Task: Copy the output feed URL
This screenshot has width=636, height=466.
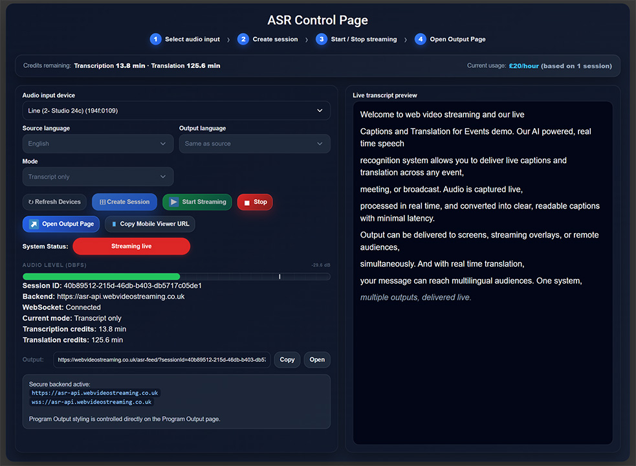Action: click(x=287, y=360)
